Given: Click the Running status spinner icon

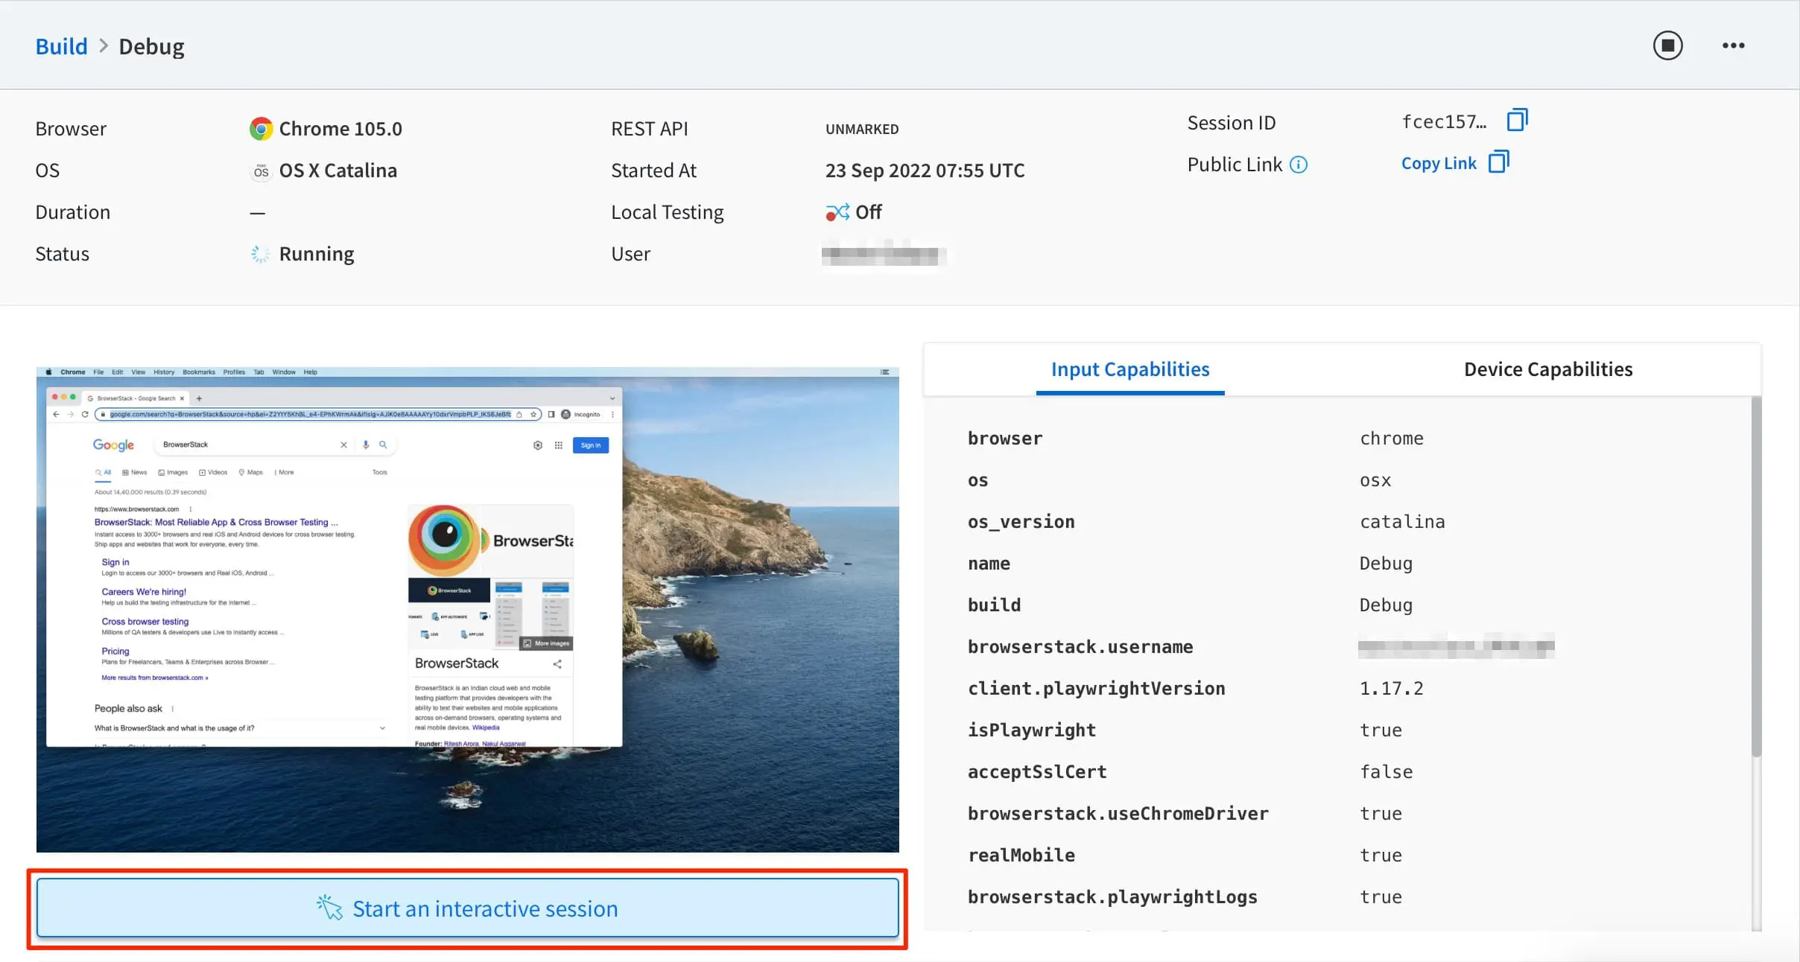Looking at the screenshot, I should coord(260,254).
